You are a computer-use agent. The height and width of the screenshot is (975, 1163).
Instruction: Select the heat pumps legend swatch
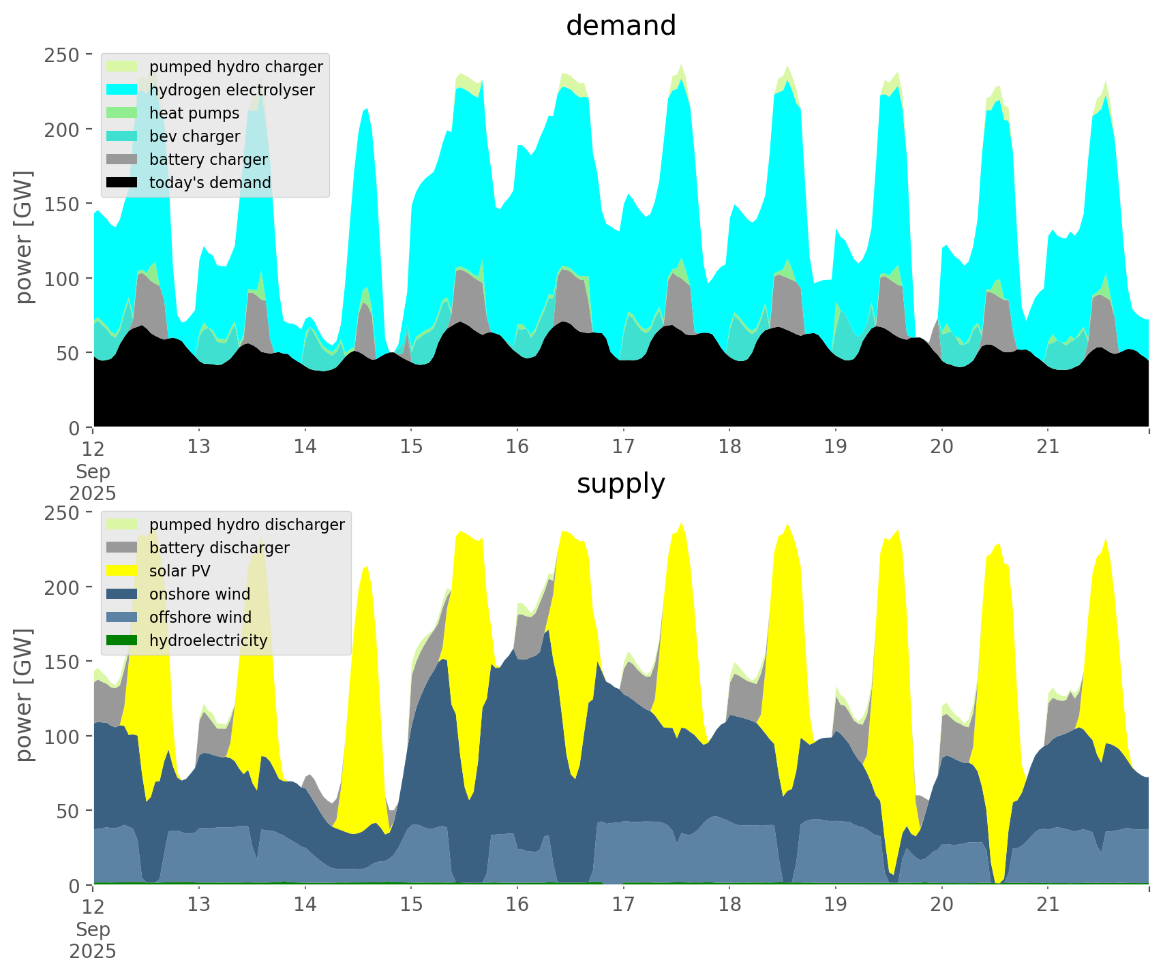(122, 113)
